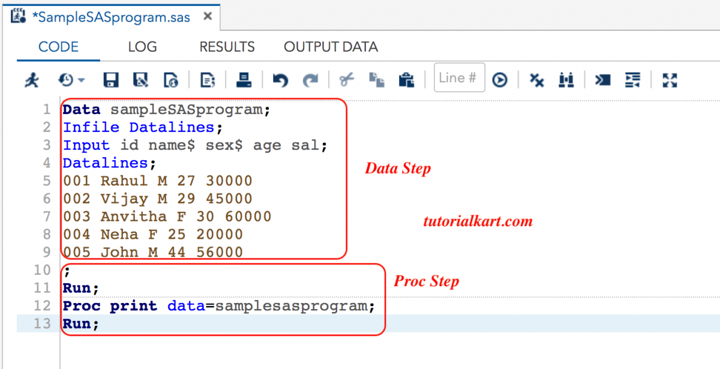Open the RESULTS tab

227,47
